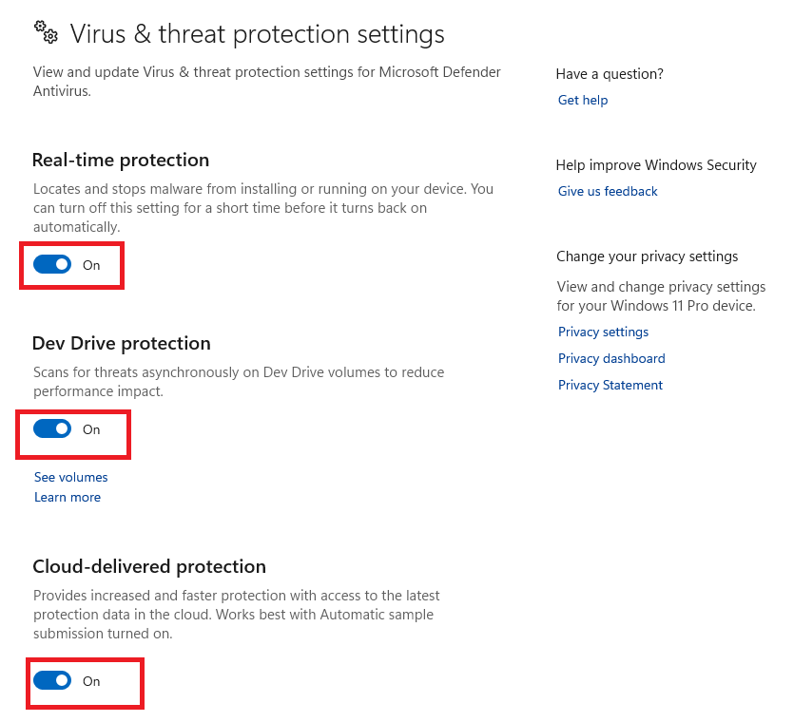Image resolution: width=794 pixels, height=722 pixels.
Task: Select the Cloud-delivered protection heading
Action: pyautogui.click(x=149, y=566)
